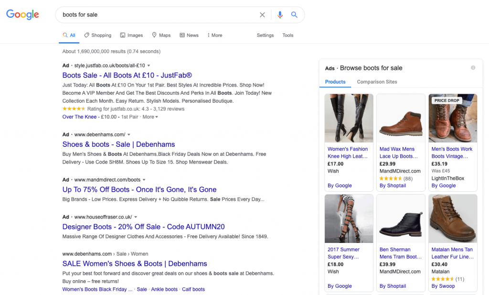Click the £29.99 price on Mad Wax boots
This screenshot has width=489, height=295.
click(387, 164)
